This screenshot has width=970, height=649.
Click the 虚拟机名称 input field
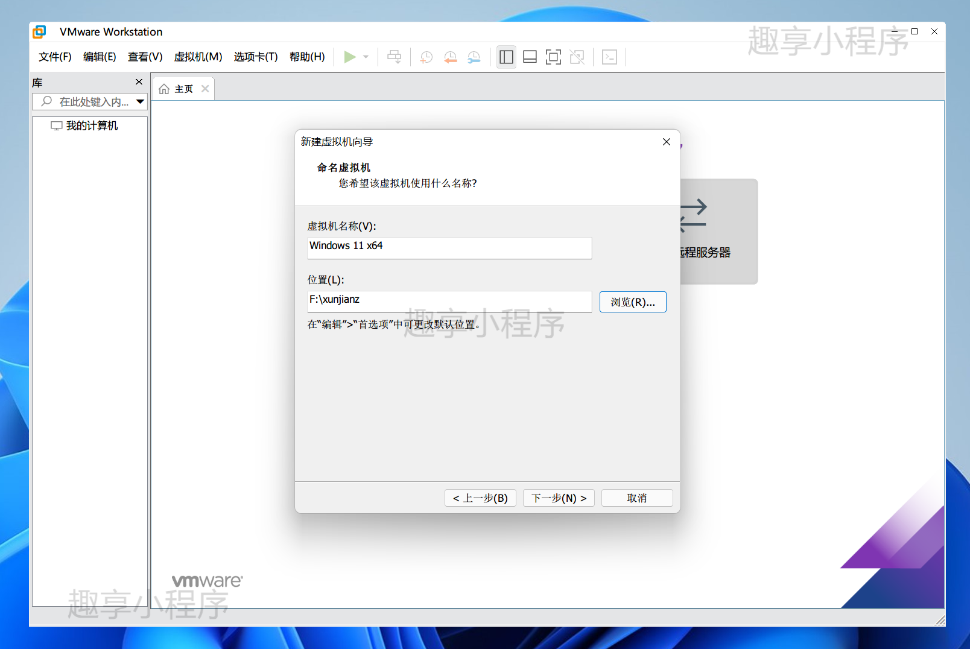point(449,248)
